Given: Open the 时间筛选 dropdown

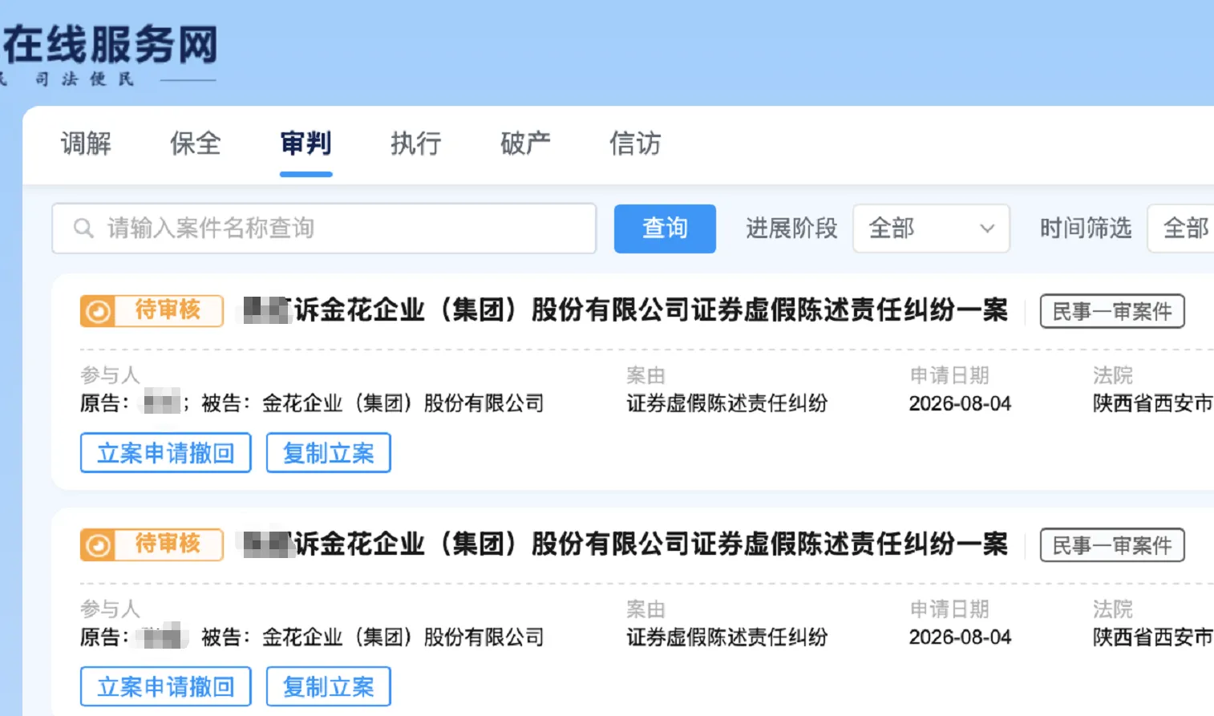Looking at the screenshot, I should 1180,229.
